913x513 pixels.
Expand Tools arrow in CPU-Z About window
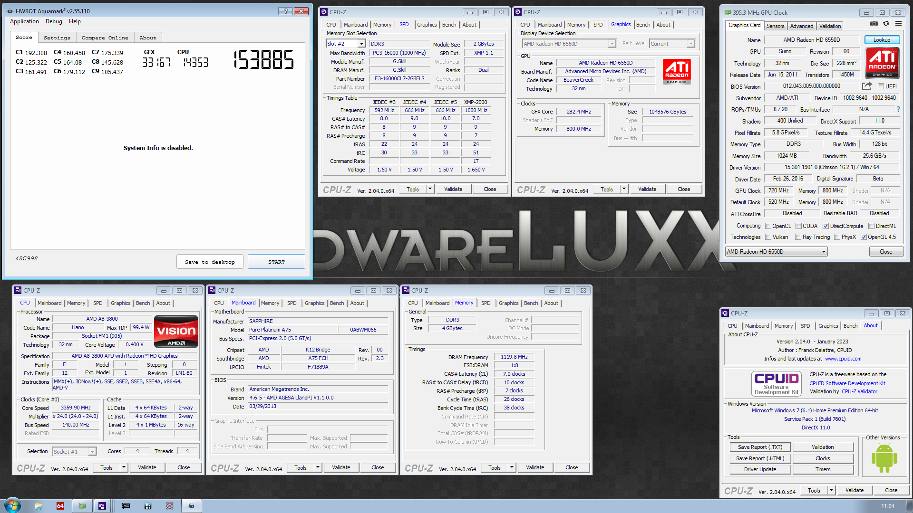coord(831,490)
